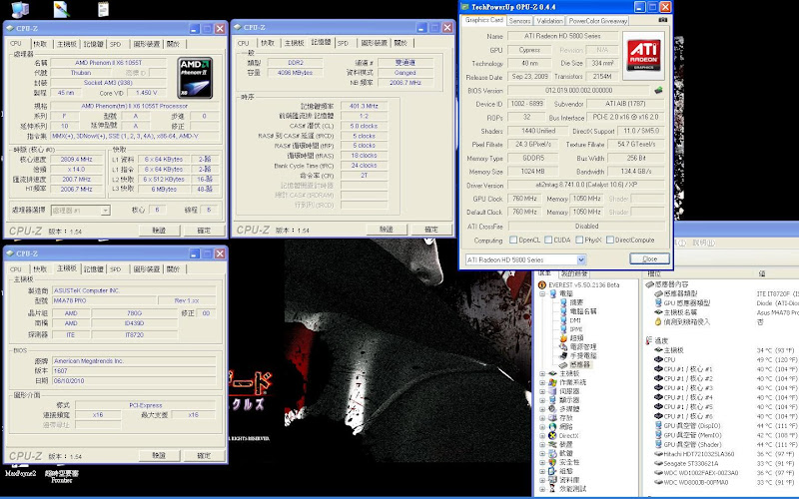Select 電腦名稱 item in EVEREST tree

coord(583,311)
